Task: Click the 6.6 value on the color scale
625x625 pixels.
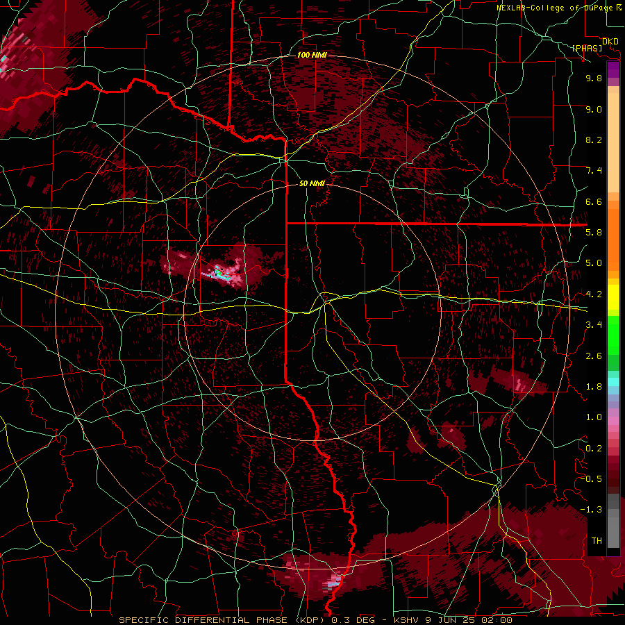Action: tap(594, 201)
